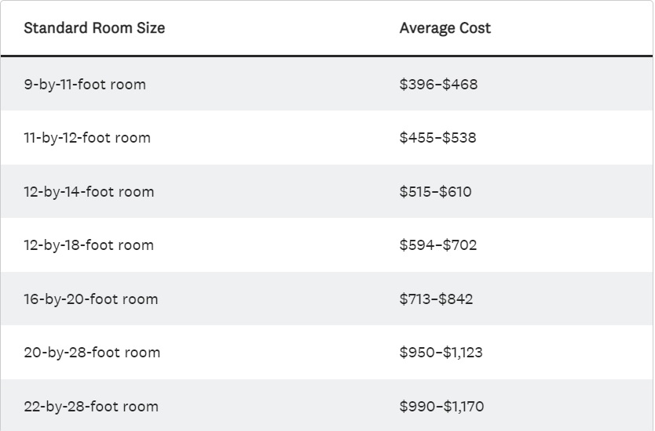The width and height of the screenshot is (655, 431).
Task: Click the Average Cost column header
Action: coord(445,28)
